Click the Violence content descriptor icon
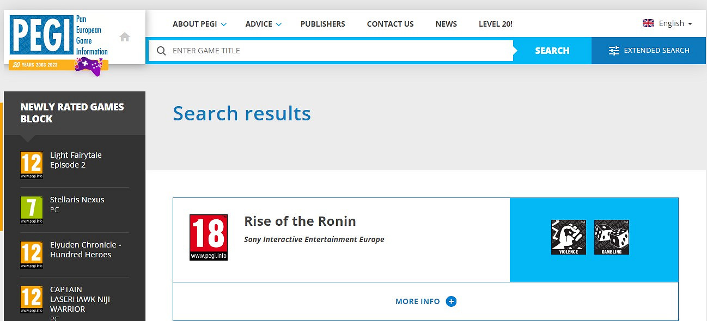The height and width of the screenshot is (321, 707). click(568, 237)
